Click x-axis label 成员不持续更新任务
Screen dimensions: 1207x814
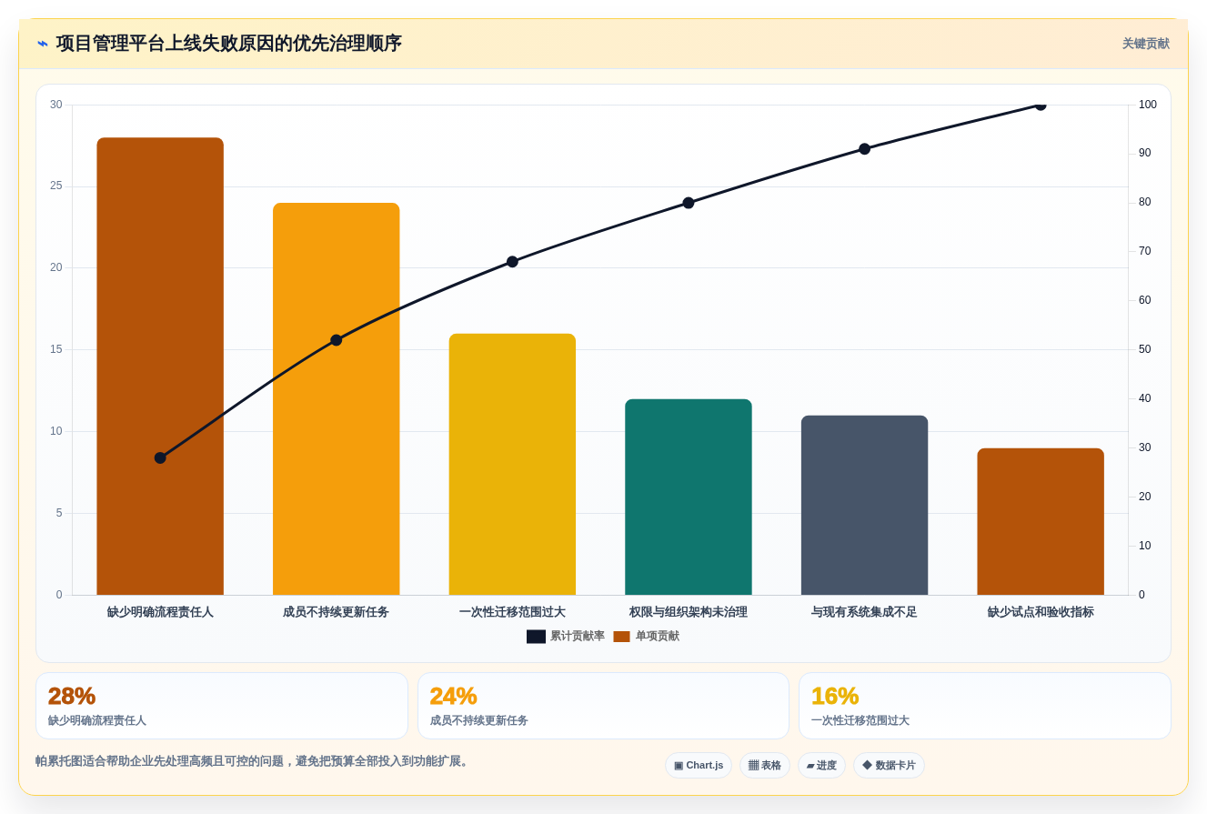pyautogui.click(x=336, y=612)
